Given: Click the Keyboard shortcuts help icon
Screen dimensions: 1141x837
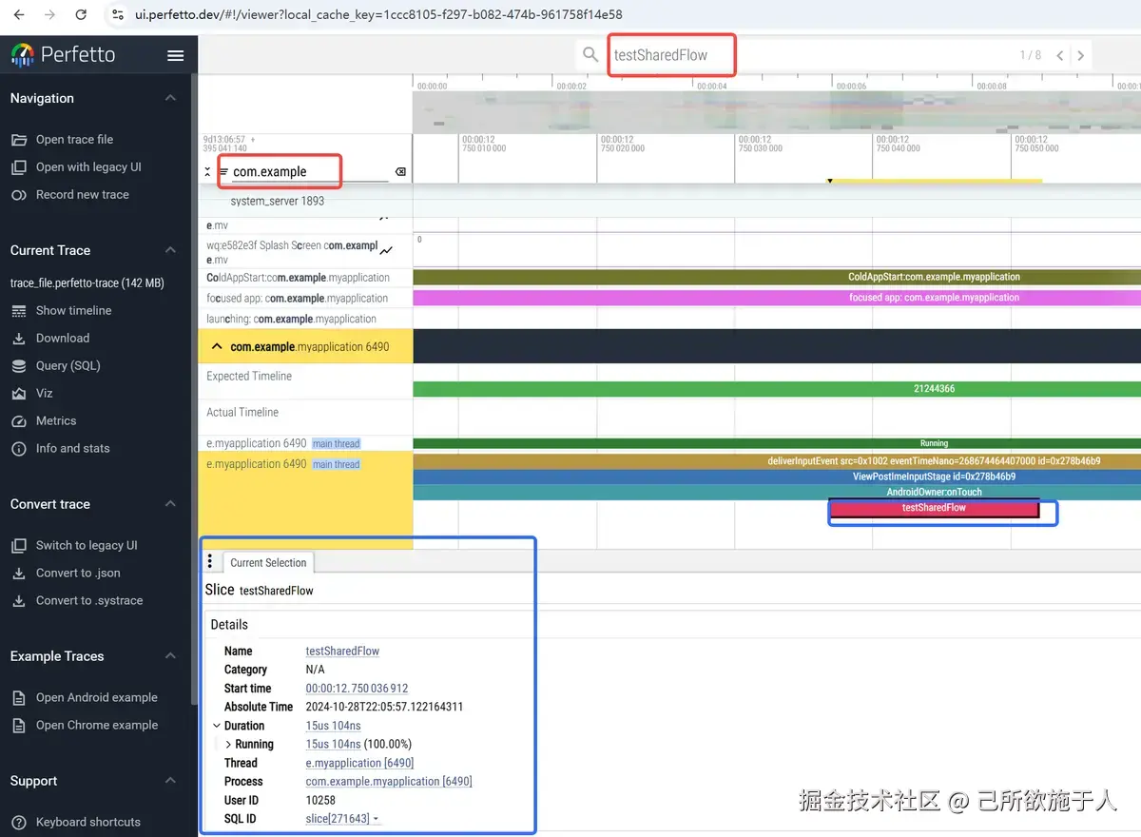Looking at the screenshot, I should coord(19,823).
